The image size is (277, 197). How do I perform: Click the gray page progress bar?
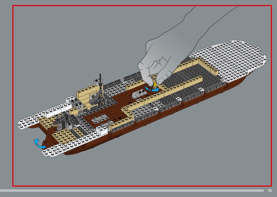coord(132,190)
